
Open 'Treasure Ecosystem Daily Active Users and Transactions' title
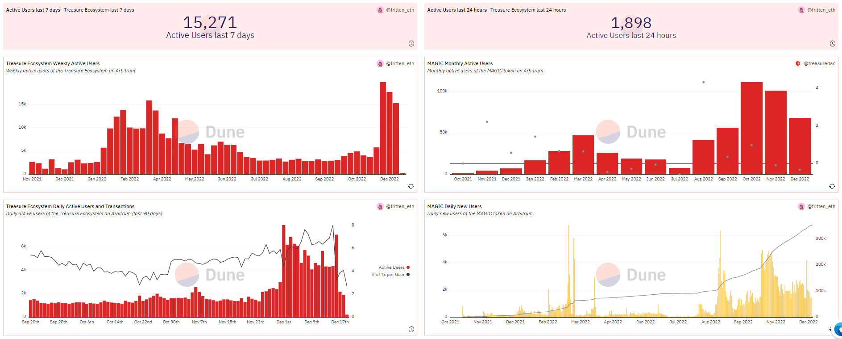tap(70, 206)
